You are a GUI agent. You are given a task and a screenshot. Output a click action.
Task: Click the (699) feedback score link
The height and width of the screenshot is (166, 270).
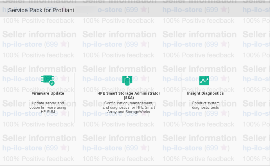56,44
